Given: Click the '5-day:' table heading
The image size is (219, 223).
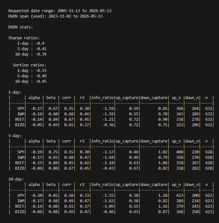Looking at the screenshot, I should click(x=15, y=136).
